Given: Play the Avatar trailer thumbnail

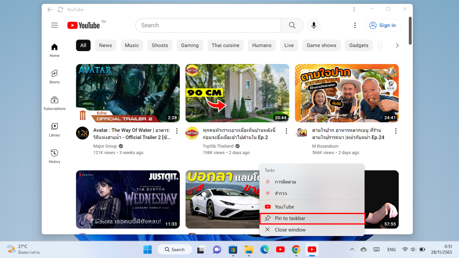Looking at the screenshot, I should click(128, 93).
